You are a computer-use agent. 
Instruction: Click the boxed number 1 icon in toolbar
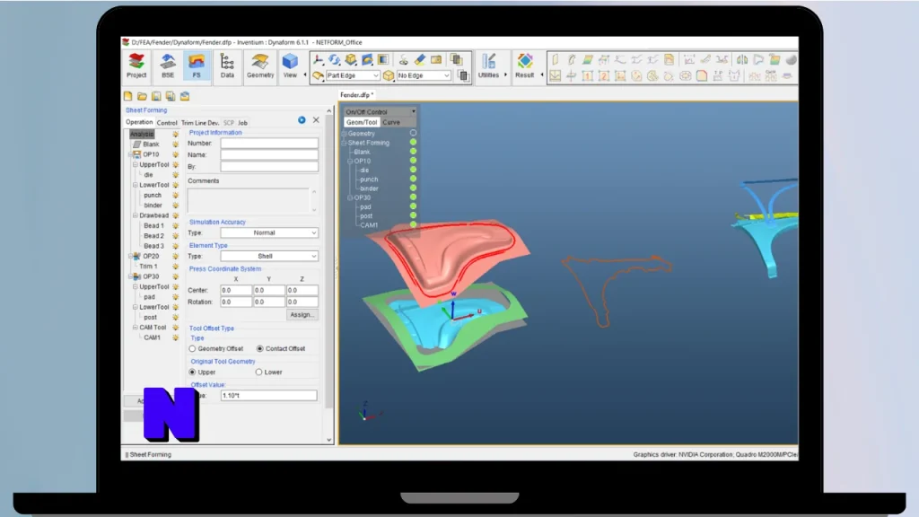(x=587, y=76)
